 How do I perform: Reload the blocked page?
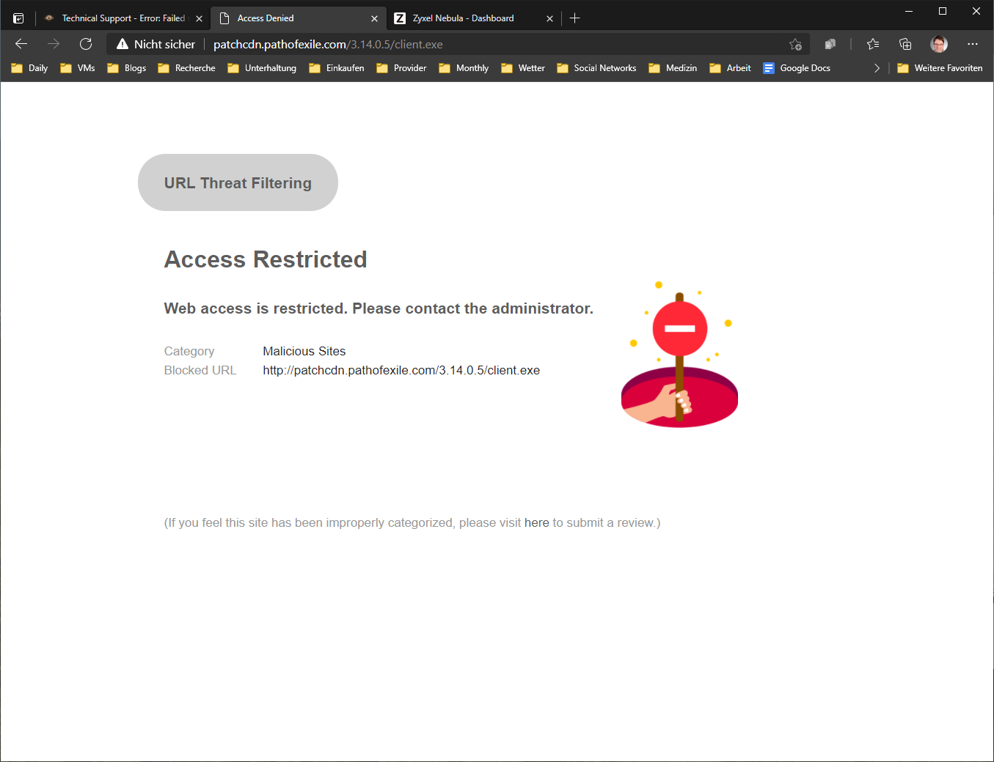tap(86, 44)
